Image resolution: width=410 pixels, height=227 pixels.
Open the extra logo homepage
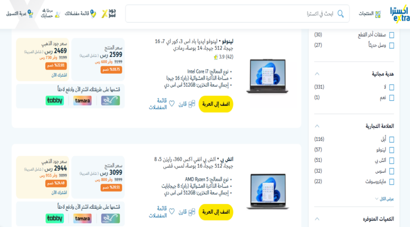400,14
